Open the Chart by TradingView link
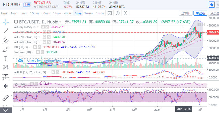This screenshot has width=219, height=113. [x=44, y=60]
